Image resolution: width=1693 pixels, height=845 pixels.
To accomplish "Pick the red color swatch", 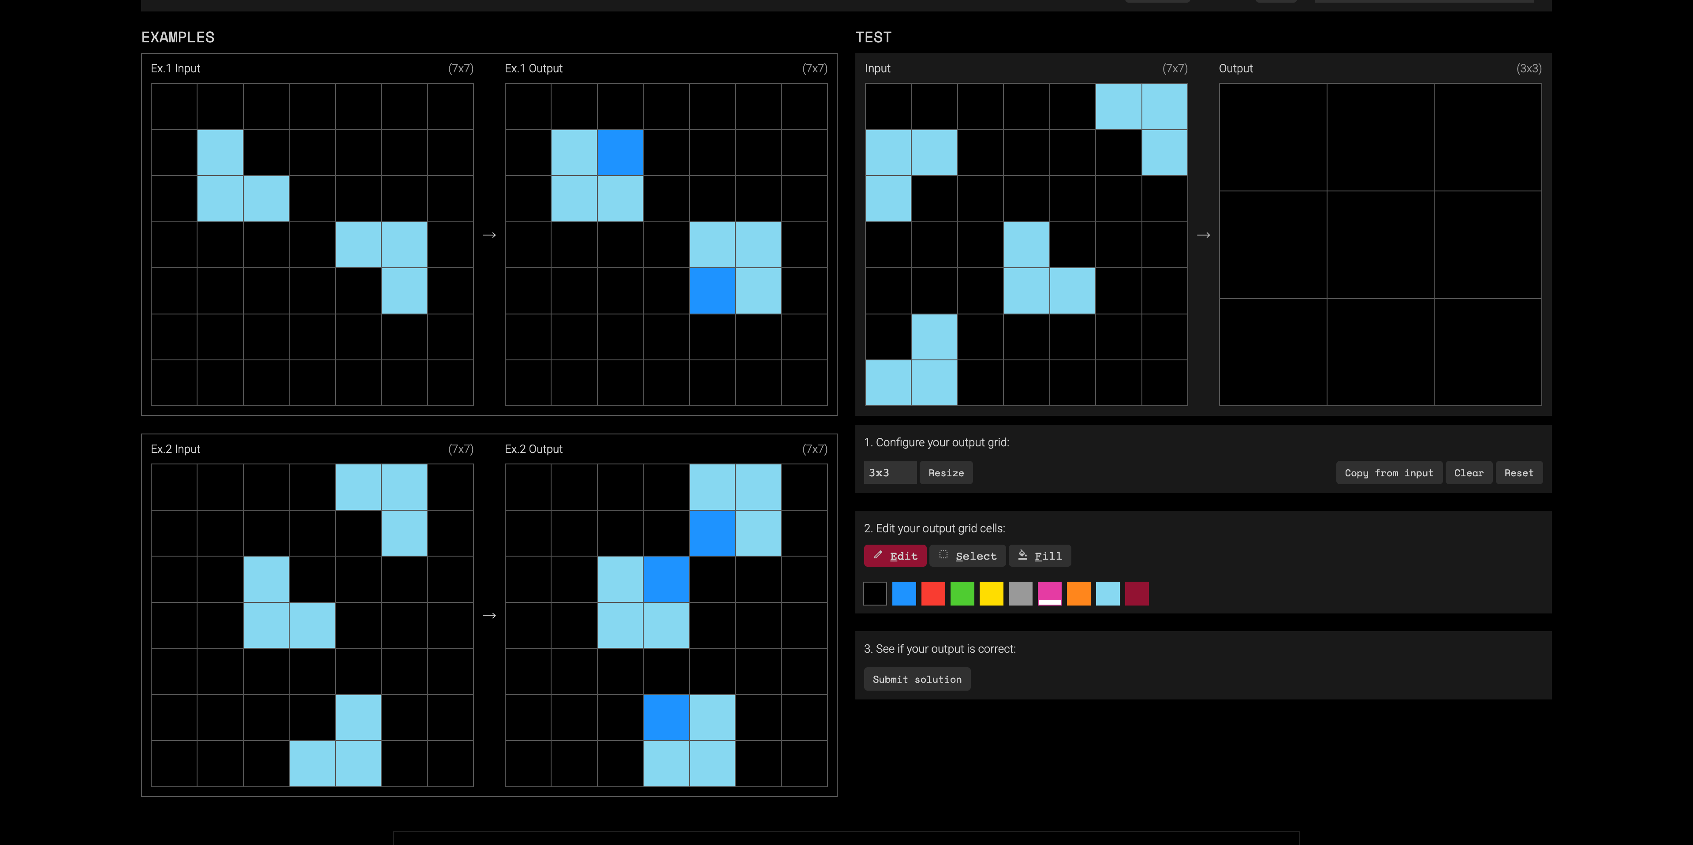I will point(932,594).
